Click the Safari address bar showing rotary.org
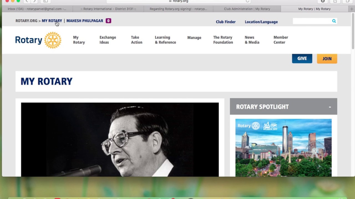 [x=179, y=1]
